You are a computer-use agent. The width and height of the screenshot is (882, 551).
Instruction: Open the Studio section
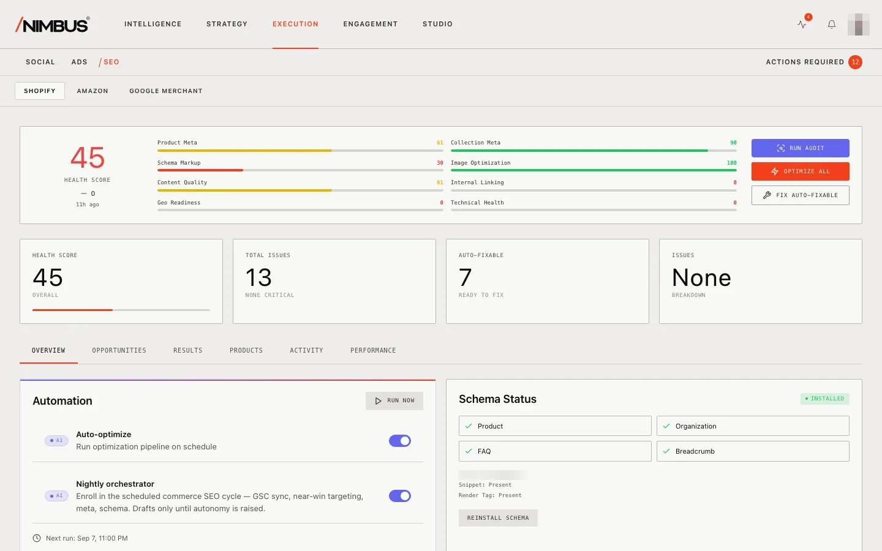[438, 24]
